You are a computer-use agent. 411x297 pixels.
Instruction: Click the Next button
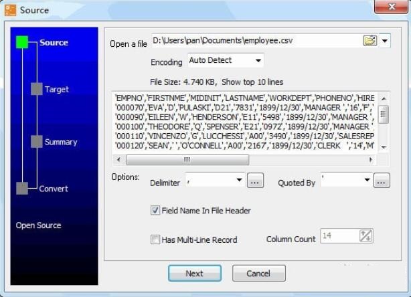[x=195, y=273]
